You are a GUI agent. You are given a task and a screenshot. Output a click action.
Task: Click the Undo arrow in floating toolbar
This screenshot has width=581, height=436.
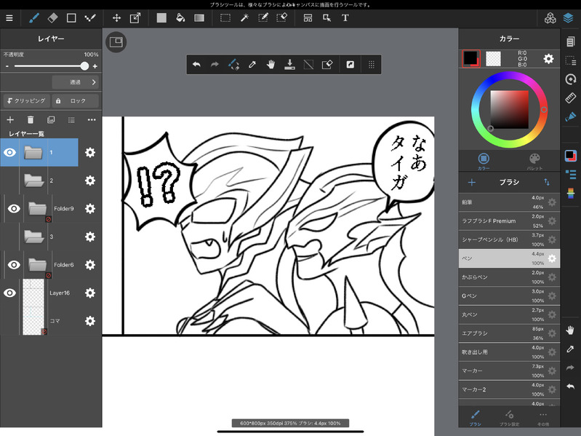pyautogui.click(x=196, y=65)
